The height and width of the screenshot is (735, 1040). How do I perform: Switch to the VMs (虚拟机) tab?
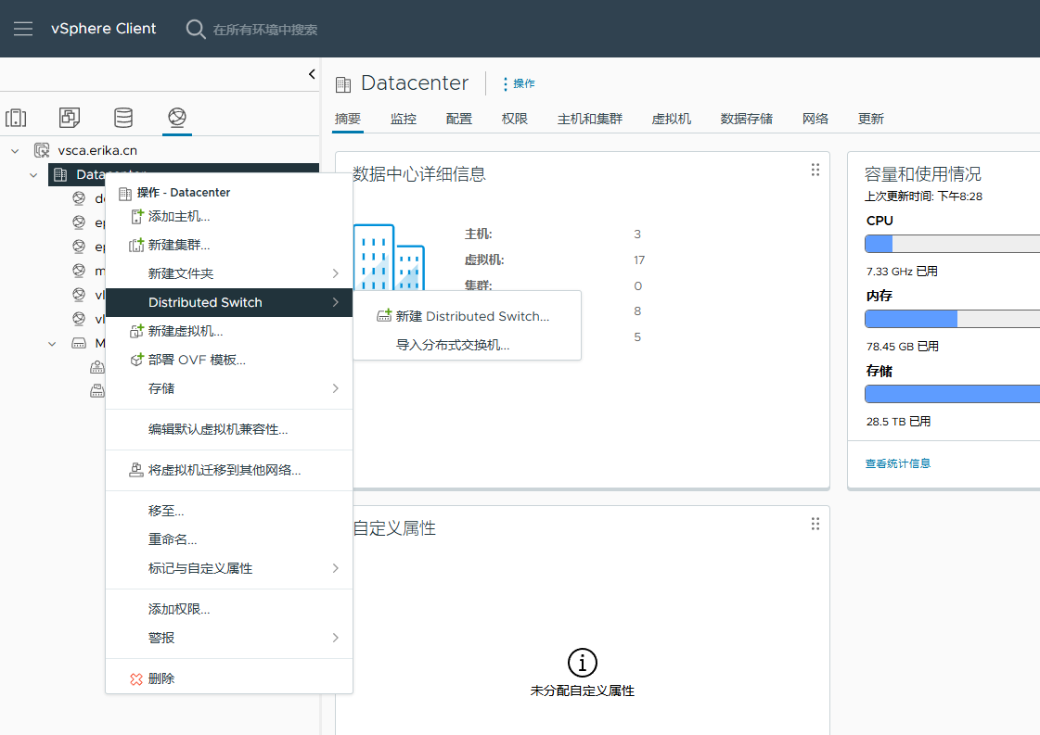pyautogui.click(x=672, y=119)
